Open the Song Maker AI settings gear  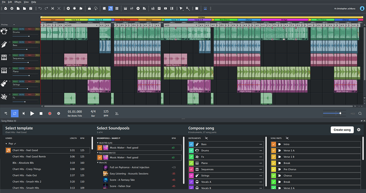tap(359, 130)
